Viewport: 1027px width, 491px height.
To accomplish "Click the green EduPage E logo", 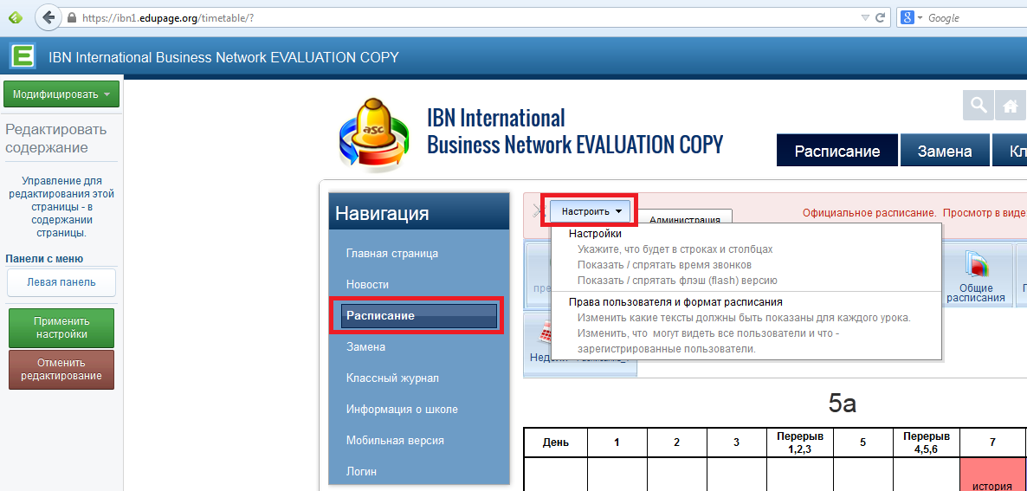I will [x=22, y=56].
